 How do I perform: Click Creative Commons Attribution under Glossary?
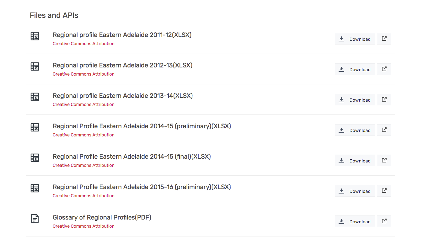point(83,226)
